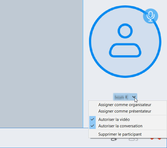Click the large gray video panel

[x=41, y=64]
